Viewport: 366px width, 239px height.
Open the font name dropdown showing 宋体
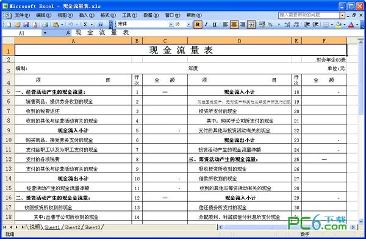[171, 24]
